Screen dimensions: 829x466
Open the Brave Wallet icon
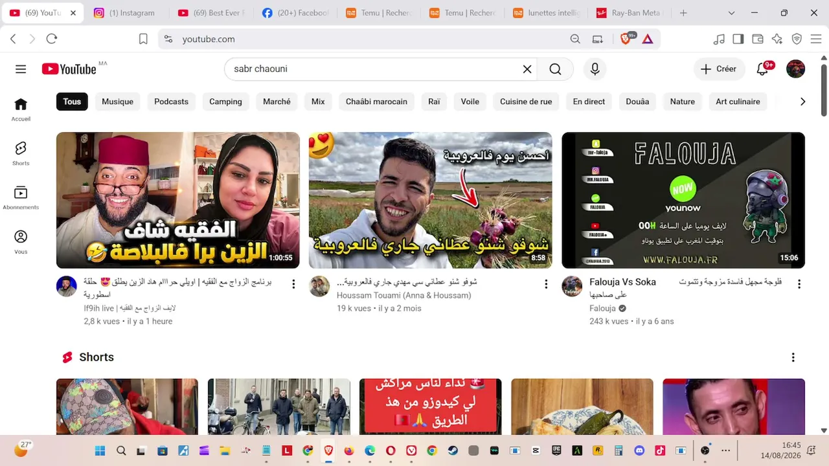point(758,39)
